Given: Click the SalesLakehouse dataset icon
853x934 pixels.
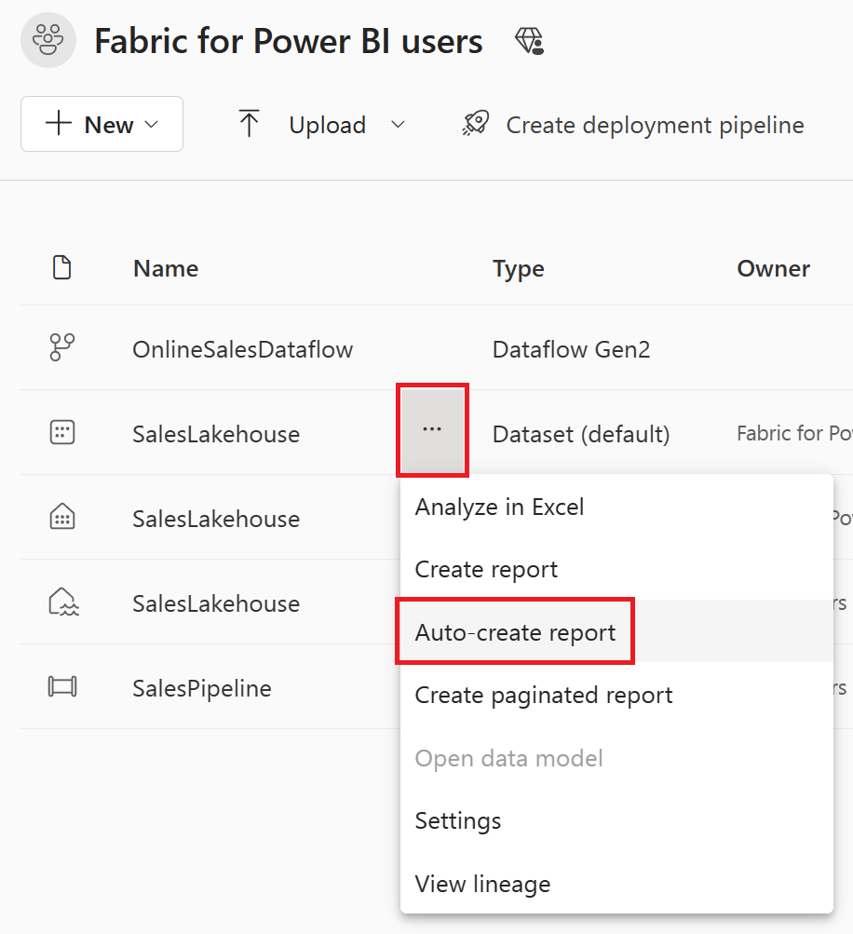Looking at the screenshot, I should [x=62, y=432].
